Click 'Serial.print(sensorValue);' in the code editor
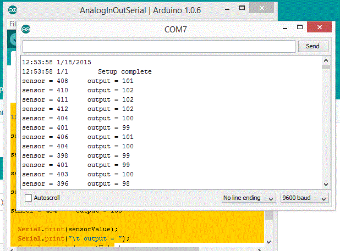 (x=68, y=229)
